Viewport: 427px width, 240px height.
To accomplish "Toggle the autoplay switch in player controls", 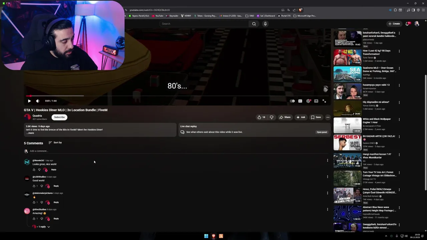I will (293, 101).
